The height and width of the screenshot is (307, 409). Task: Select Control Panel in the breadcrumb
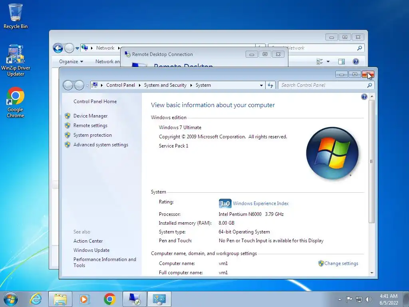tap(121, 85)
